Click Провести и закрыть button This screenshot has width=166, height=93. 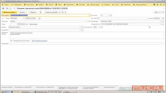point(9,12)
